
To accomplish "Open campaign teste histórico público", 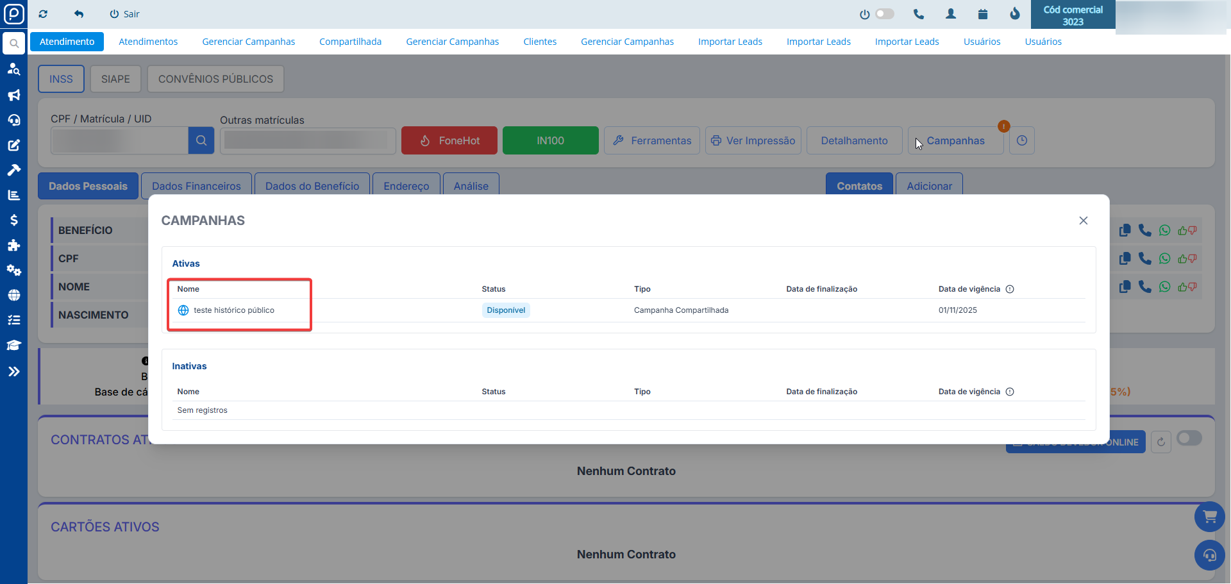I will 233,310.
